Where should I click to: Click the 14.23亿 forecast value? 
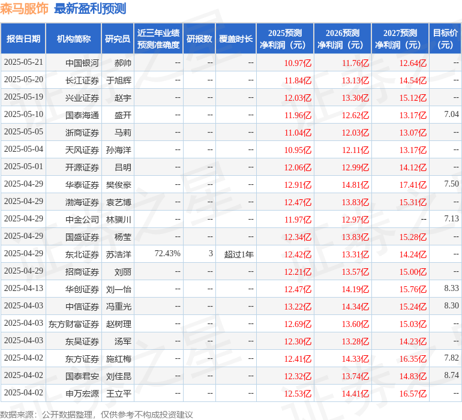coord(413,341)
